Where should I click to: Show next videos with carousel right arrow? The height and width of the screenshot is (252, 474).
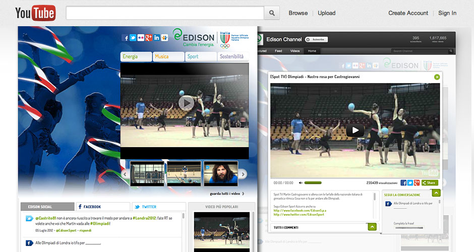(x=243, y=174)
